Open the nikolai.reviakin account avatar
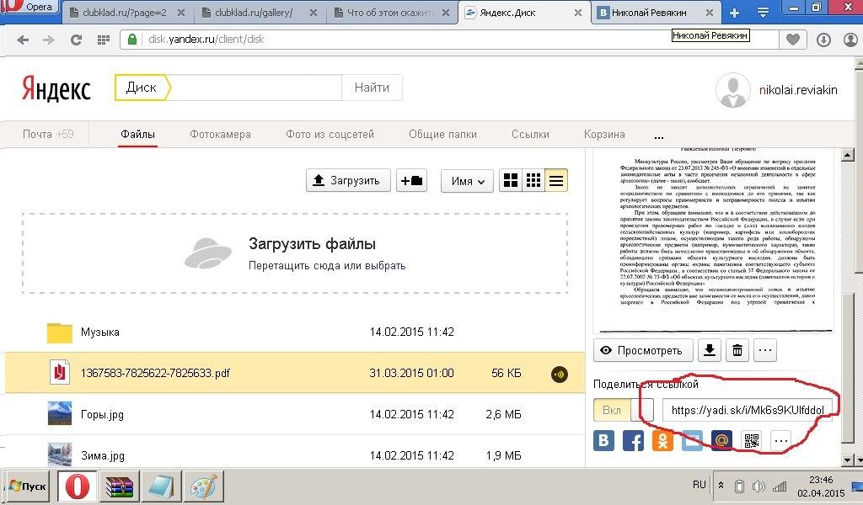This screenshot has height=505, width=863. [732, 89]
